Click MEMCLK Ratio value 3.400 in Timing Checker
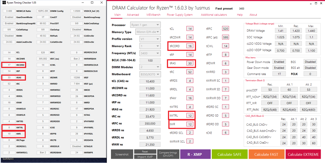The image size is (325, 163). [x=9, y=11]
